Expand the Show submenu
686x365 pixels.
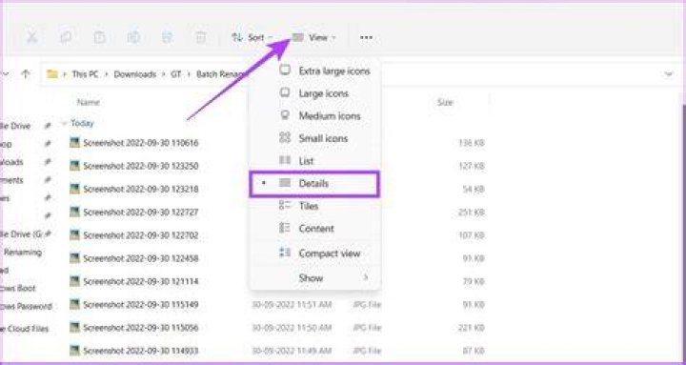[315, 277]
